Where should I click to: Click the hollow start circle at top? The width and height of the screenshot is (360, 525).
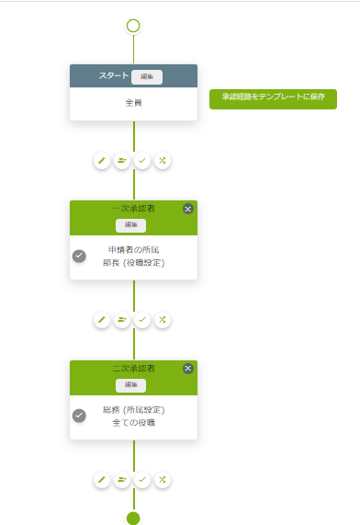tap(133, 26)
